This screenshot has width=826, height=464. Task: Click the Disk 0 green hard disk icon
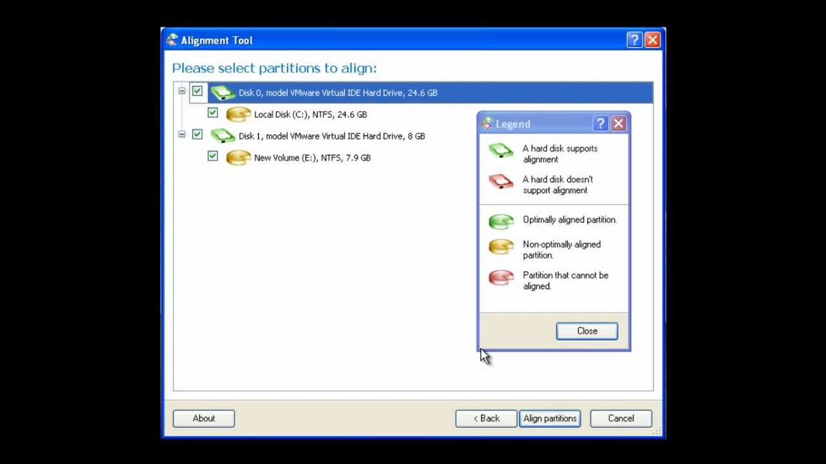click(x=223, y=93)
